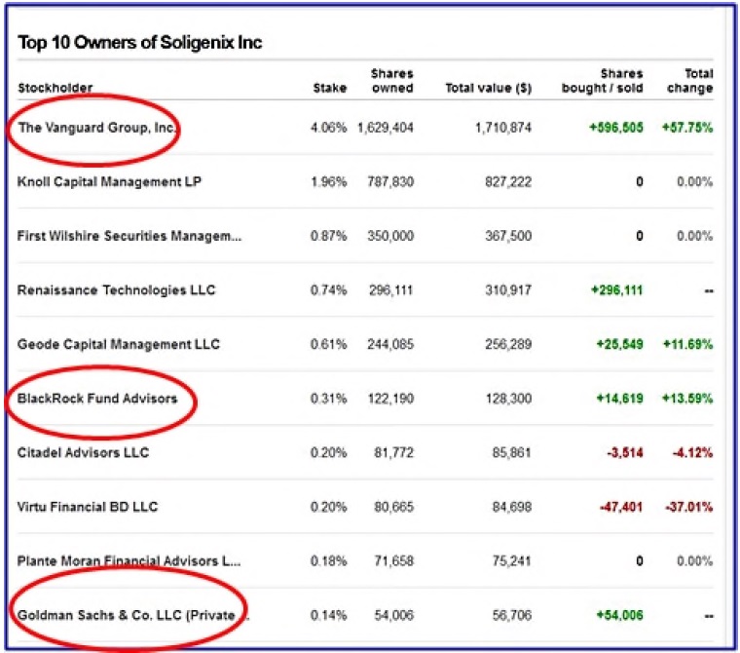Select shares owned value 71,658

click(x=393, y=560)
